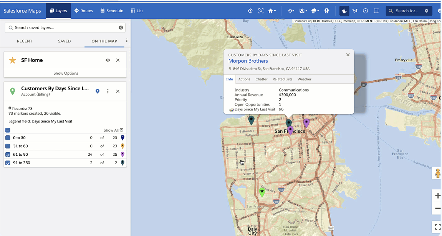Image resolution: width=442 pixels, height=236 pixels.
Task: Click the green star home marker on map
Action: coord(262,192)
